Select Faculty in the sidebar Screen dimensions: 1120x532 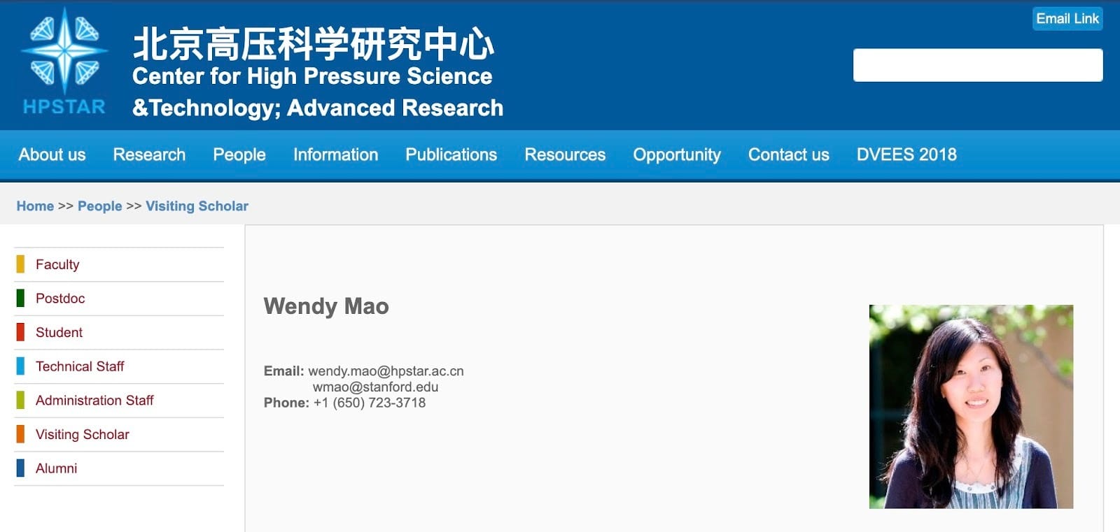[x=57, y=264]
